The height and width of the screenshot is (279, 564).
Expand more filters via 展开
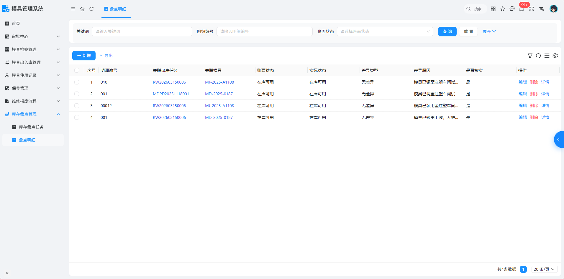click(x=489, y=31)
